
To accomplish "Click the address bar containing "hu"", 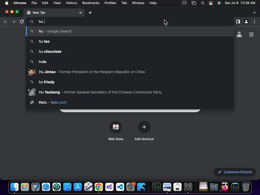I will pos(130,22).
